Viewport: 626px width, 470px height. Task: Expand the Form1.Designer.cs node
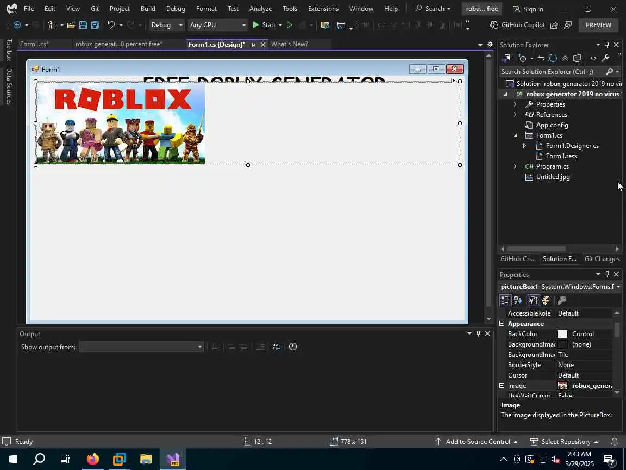point(524,146)
